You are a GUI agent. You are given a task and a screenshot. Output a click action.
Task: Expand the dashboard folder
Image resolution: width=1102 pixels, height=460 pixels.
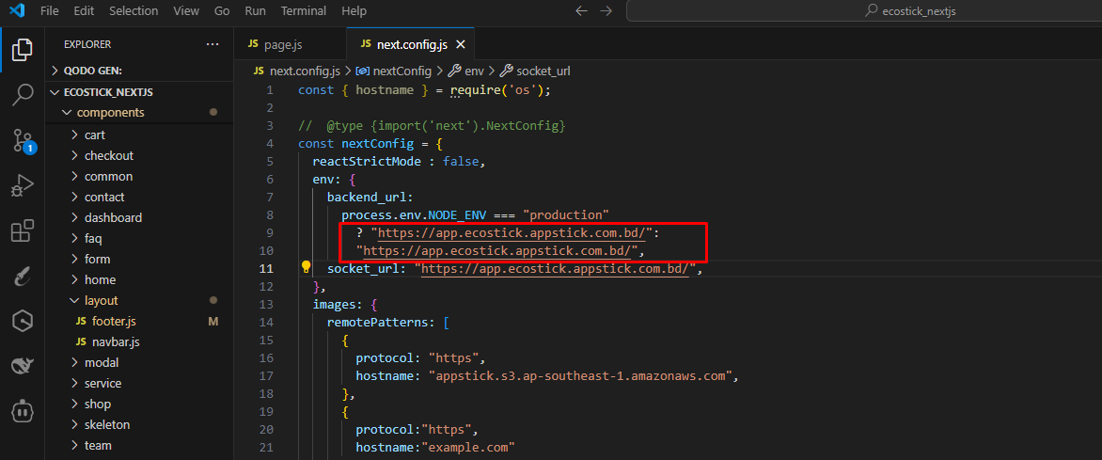pos(138,218)
